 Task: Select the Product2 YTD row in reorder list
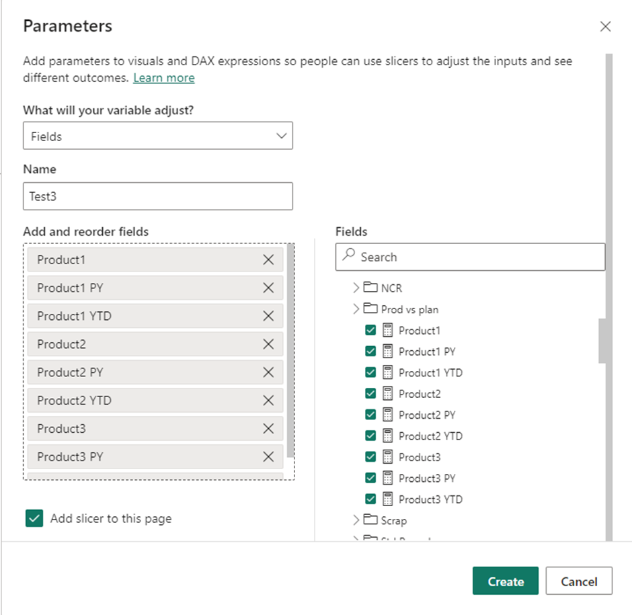(155, 401)
